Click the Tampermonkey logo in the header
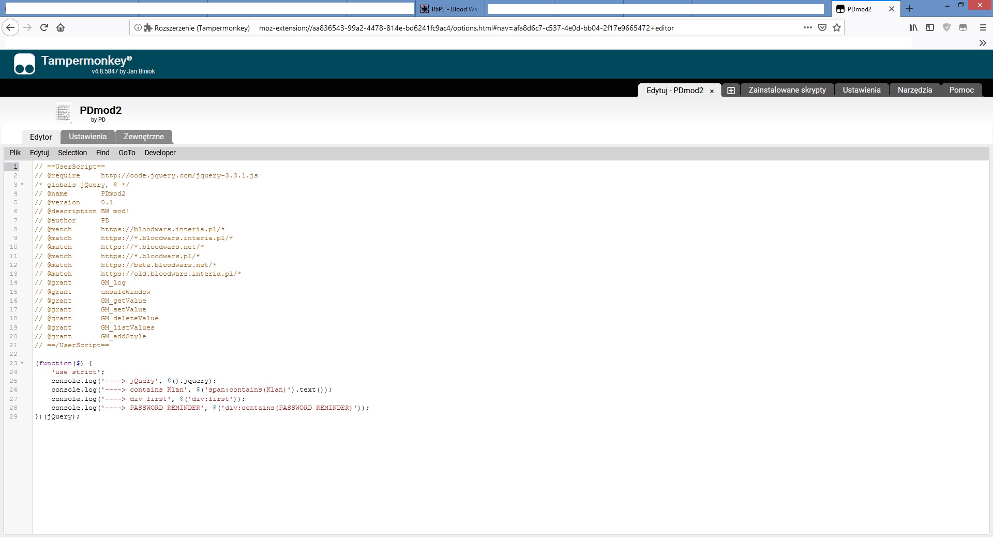This screenshot has height=538, width=993. pos(24,64)
